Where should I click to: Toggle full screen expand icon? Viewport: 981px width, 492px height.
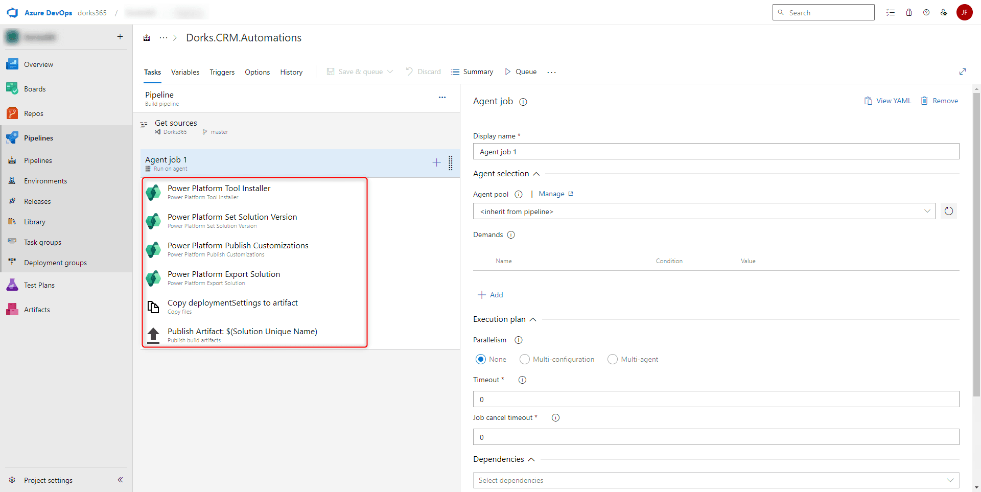[x=963, y=72]
